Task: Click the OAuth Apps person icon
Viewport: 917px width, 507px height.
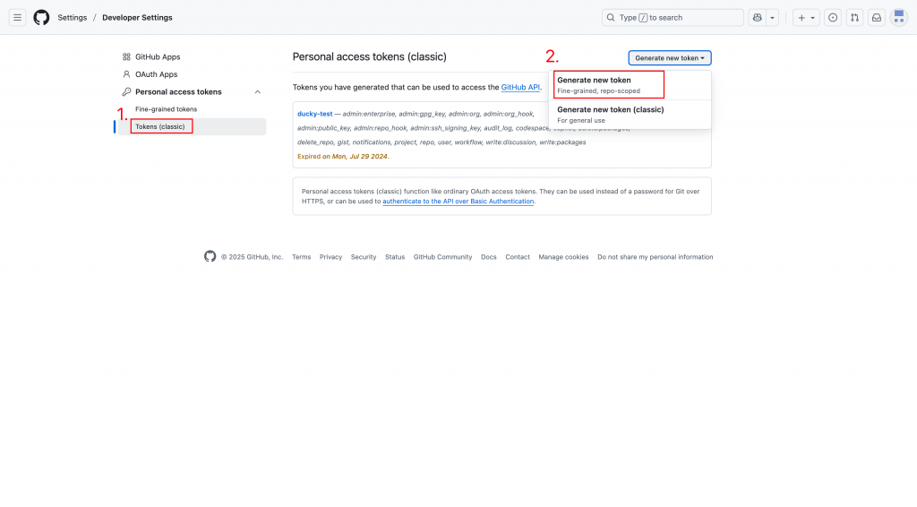Action: pos(126,74)
